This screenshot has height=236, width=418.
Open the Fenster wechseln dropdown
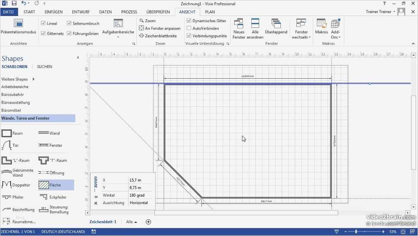pyautogui.click(x=301, y=29)
